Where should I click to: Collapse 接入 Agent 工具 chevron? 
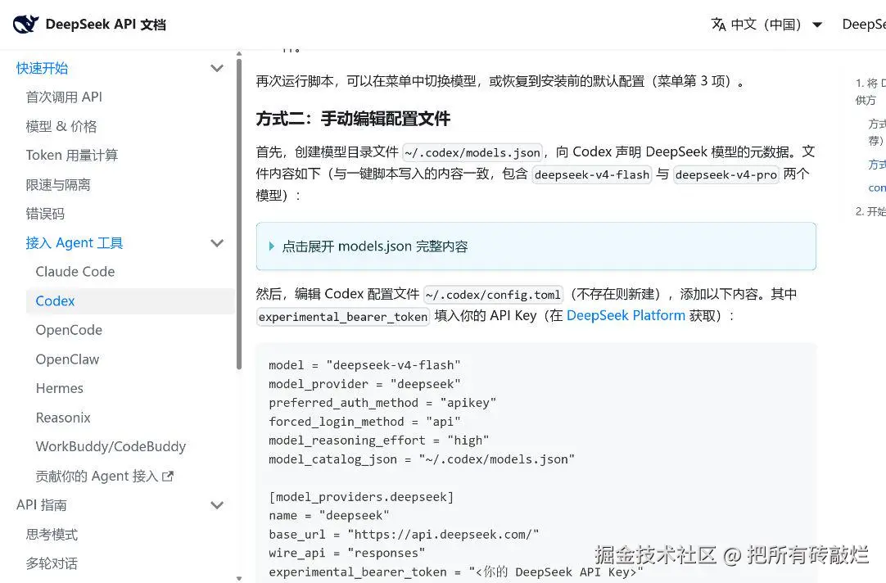pos(217,243)
